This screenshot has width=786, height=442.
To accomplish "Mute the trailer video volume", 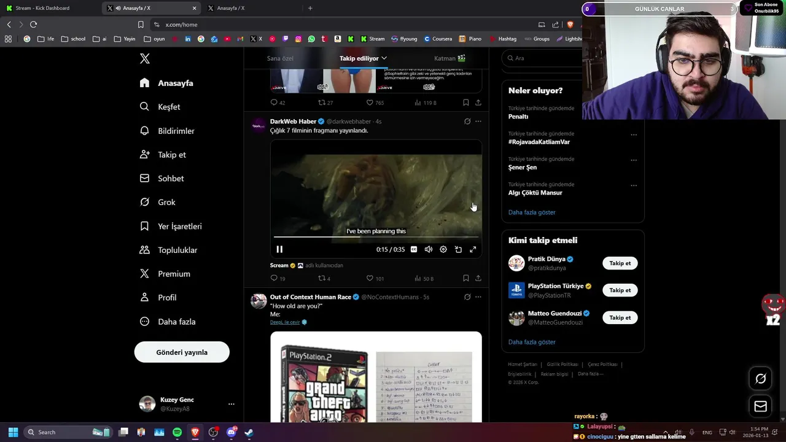I will 429,249.
